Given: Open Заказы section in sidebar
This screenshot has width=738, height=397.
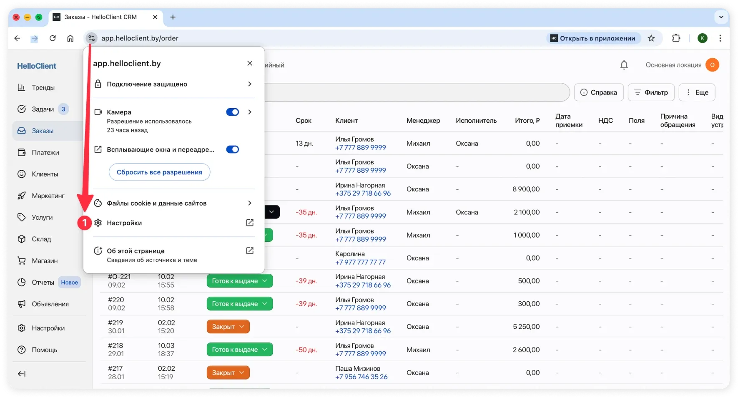Looking at the screenshot, I should [42, 131].
